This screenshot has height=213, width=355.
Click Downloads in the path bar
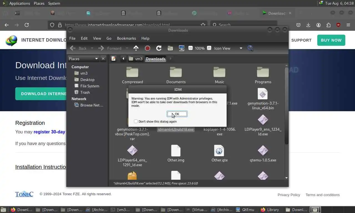coord(156,59)
